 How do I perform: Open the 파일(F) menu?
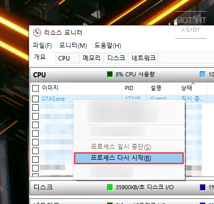click(x=42, y=46)
